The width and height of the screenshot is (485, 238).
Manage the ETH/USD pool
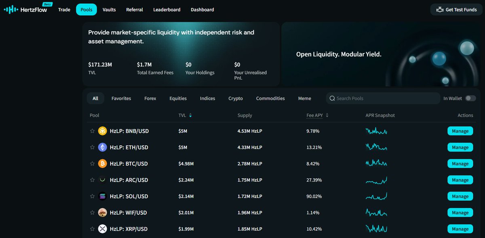(x=460, y=147)
